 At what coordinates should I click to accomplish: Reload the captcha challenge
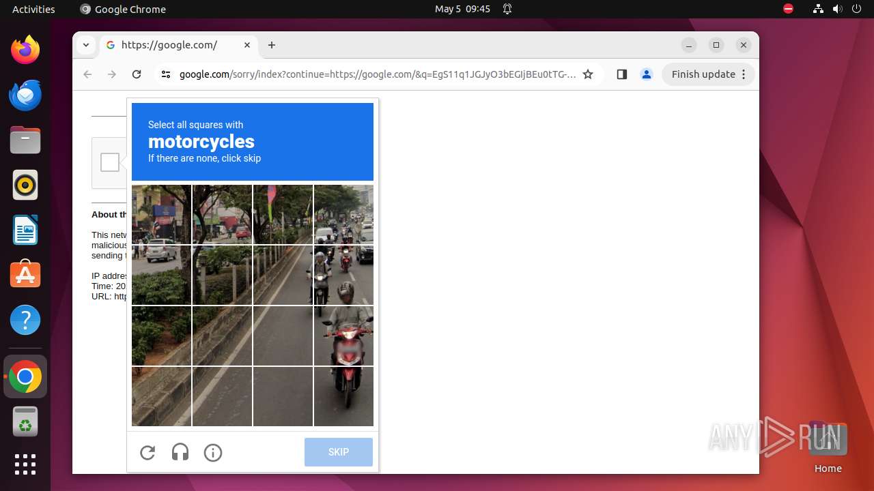147,452
